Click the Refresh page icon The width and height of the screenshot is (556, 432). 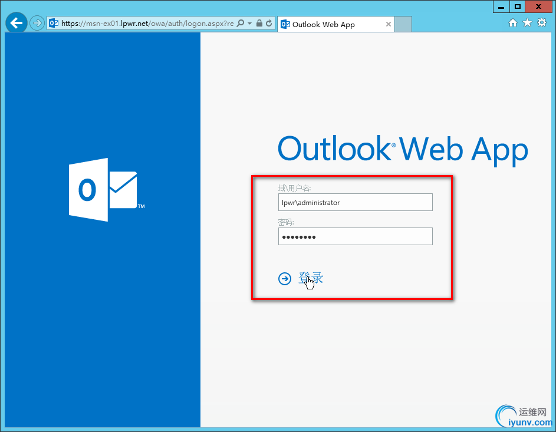tap(269, 24)
